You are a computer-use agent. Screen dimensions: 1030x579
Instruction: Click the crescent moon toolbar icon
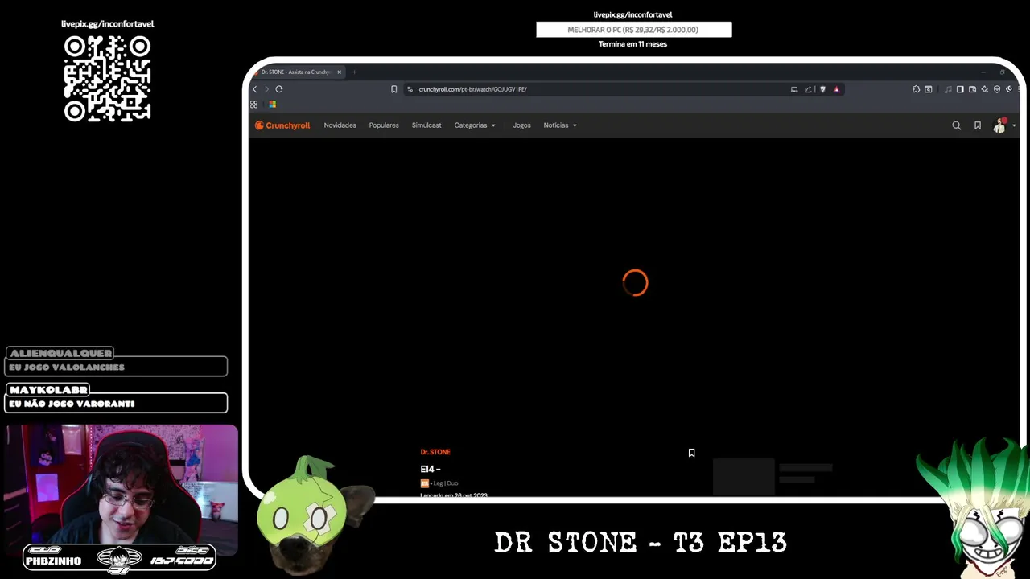click(1009, 89)
